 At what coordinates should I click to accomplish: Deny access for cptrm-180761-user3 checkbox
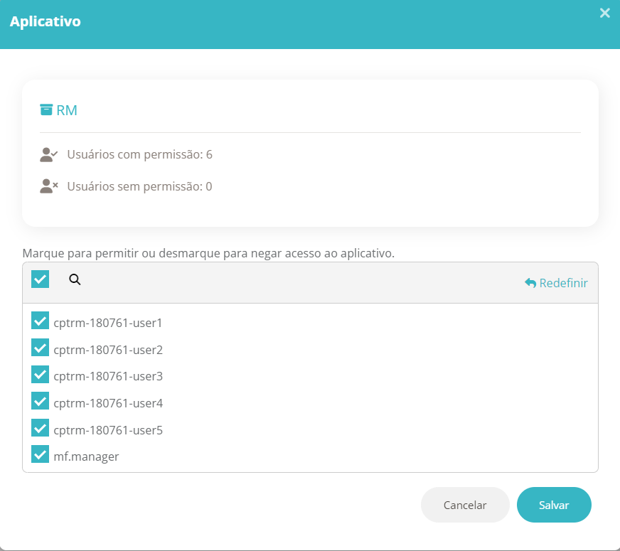point(40,374)
